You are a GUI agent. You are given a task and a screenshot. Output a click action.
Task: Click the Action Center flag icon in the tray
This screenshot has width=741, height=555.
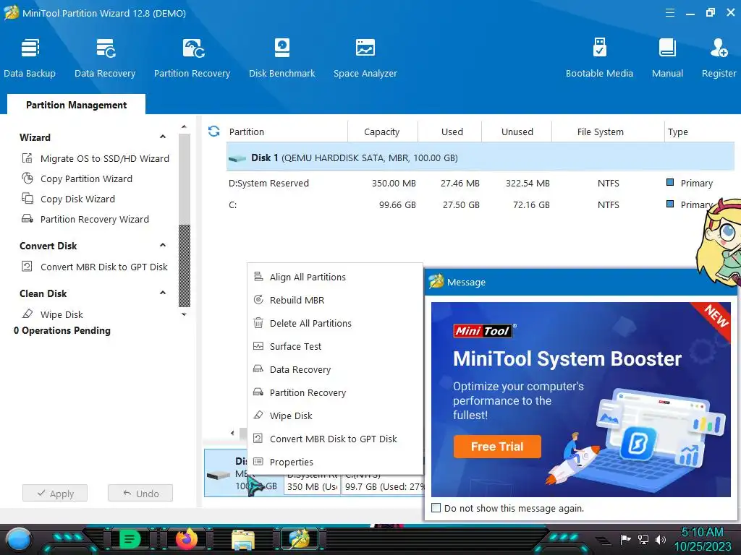point(626,539)
